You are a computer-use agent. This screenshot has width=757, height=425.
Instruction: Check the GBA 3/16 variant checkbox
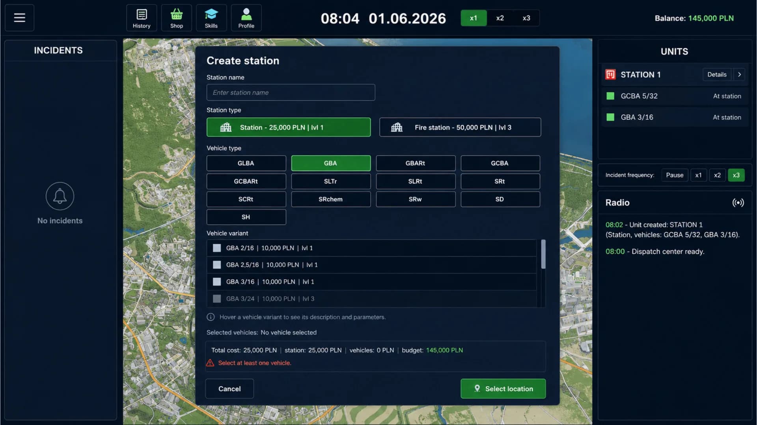217,282
